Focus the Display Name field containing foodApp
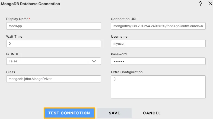Image resolution: width=213 pixels, height=119 pixels. [53, 26]
